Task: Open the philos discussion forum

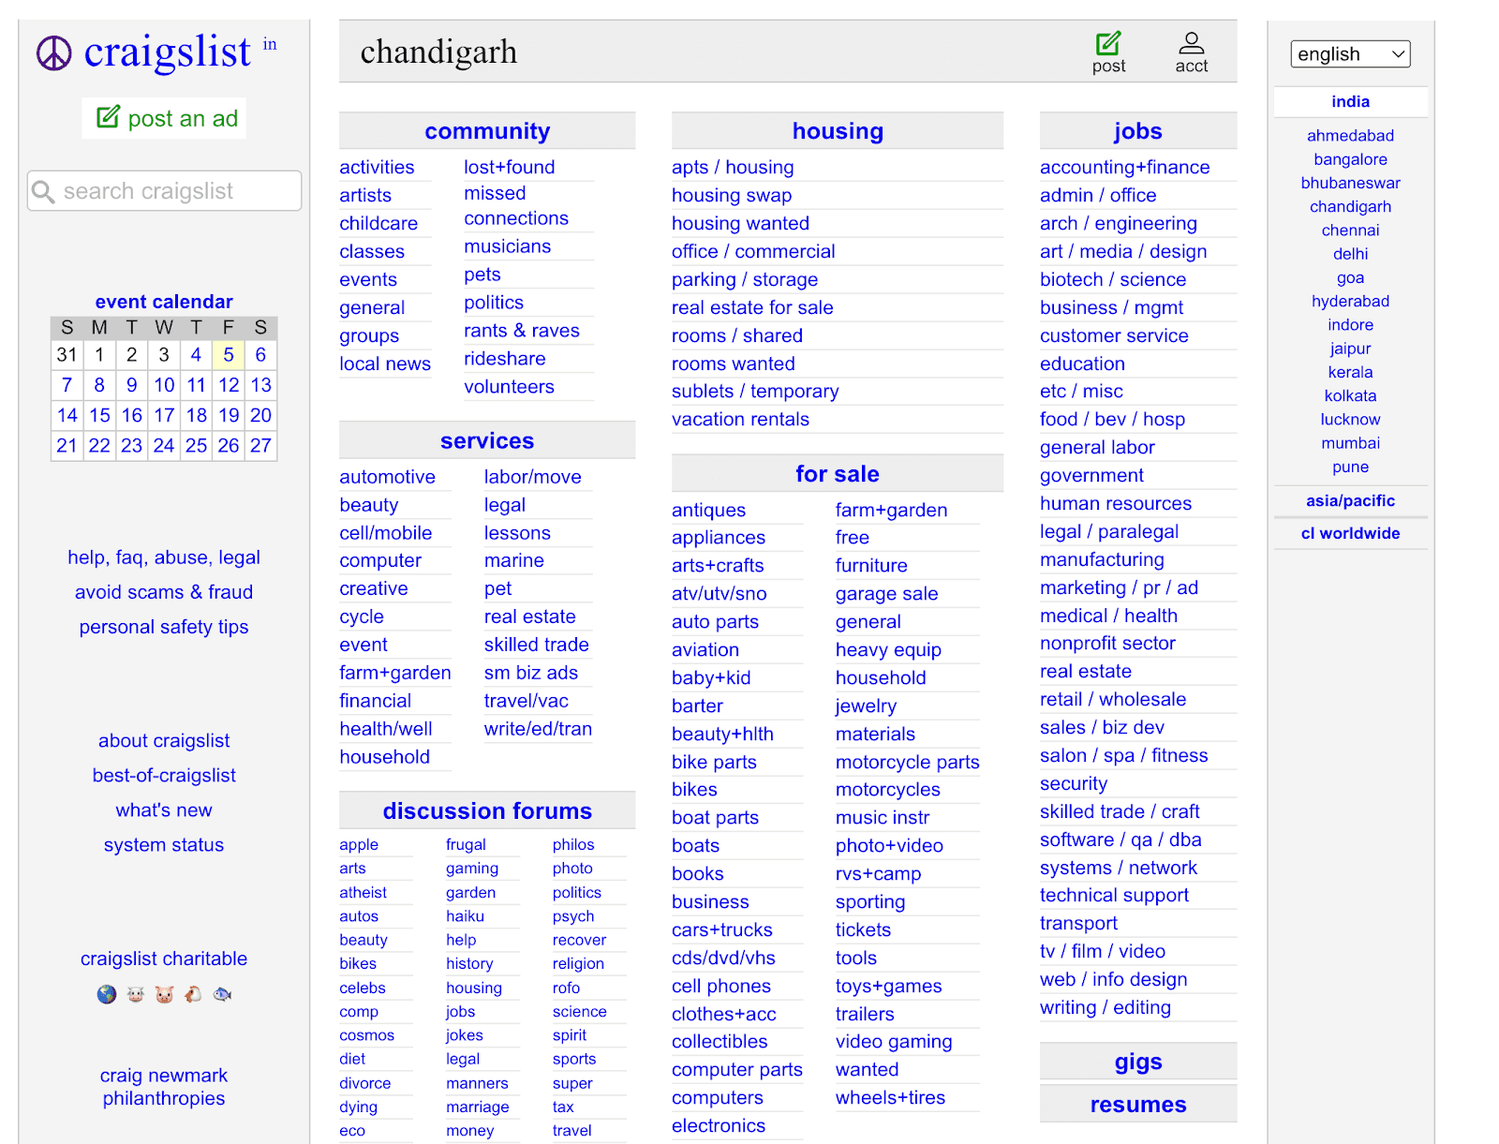Action: point(573,844)
